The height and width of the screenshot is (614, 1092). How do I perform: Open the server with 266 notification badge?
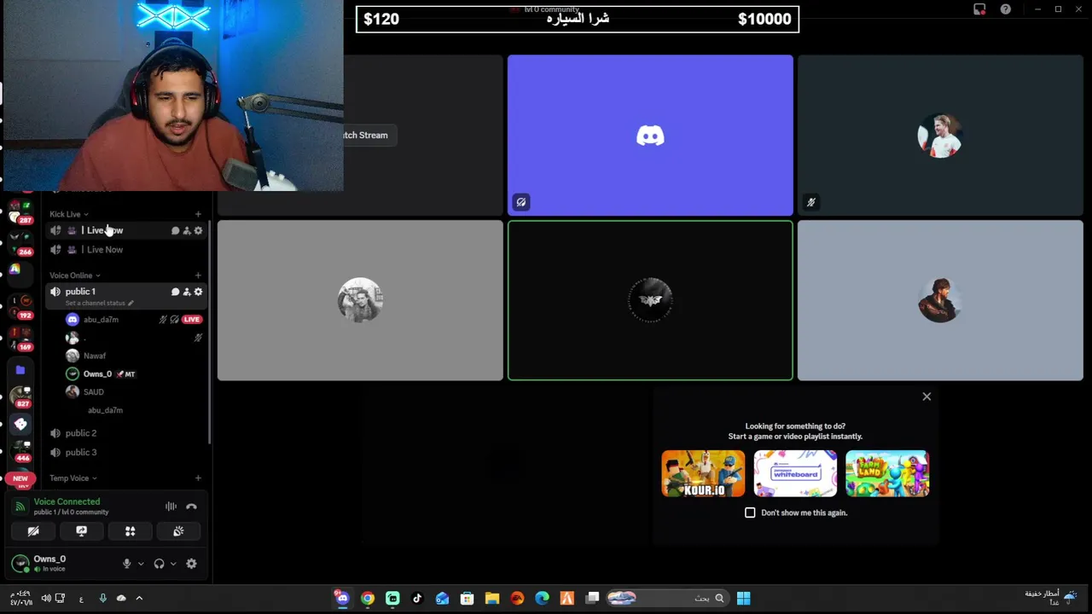pyautogui.click(x=20, y=241)
